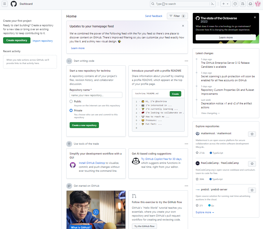Open the user profile avatar menu
Image resolution: width=263 pixels, height=229 pixels.
(258, 4)
